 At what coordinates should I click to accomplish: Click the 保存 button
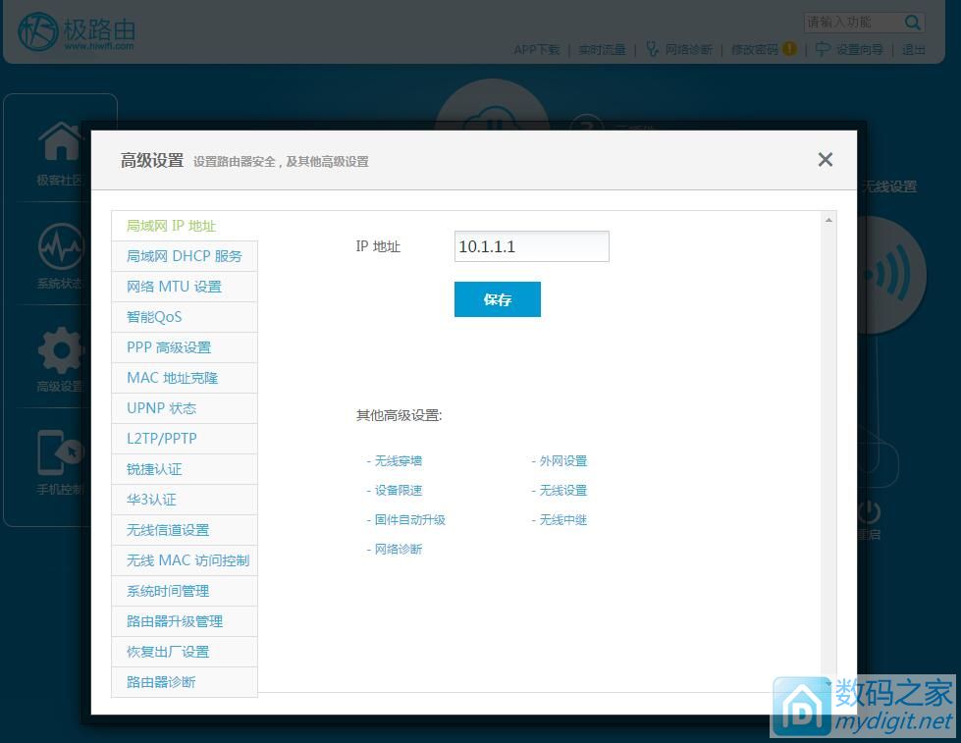[497, 299]
